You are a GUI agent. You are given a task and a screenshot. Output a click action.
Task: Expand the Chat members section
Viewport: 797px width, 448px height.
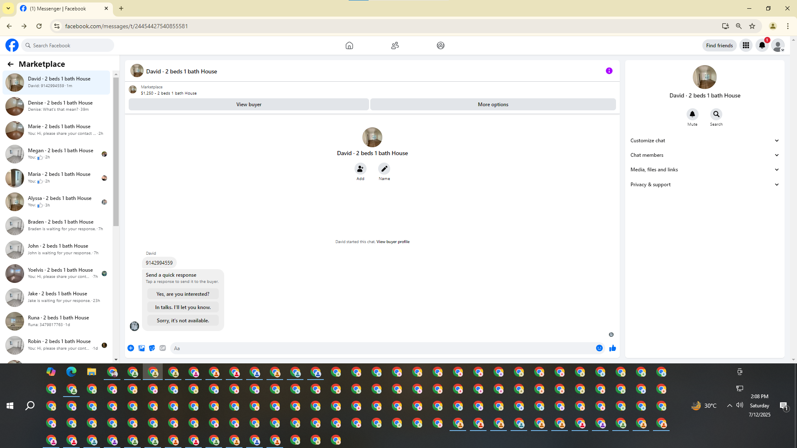tap(704, 155)
